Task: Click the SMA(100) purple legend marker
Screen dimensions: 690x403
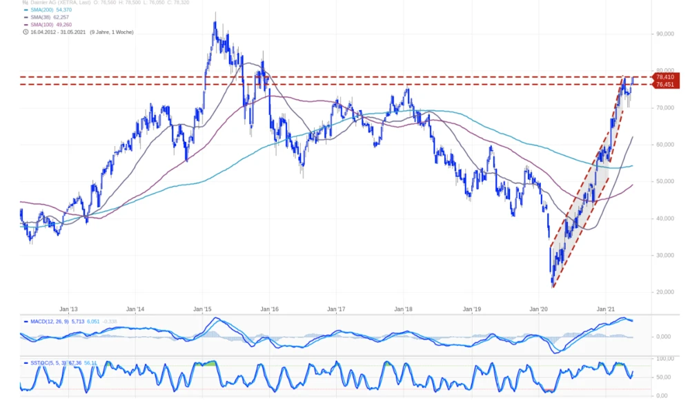Action: (x=26, y=25)
